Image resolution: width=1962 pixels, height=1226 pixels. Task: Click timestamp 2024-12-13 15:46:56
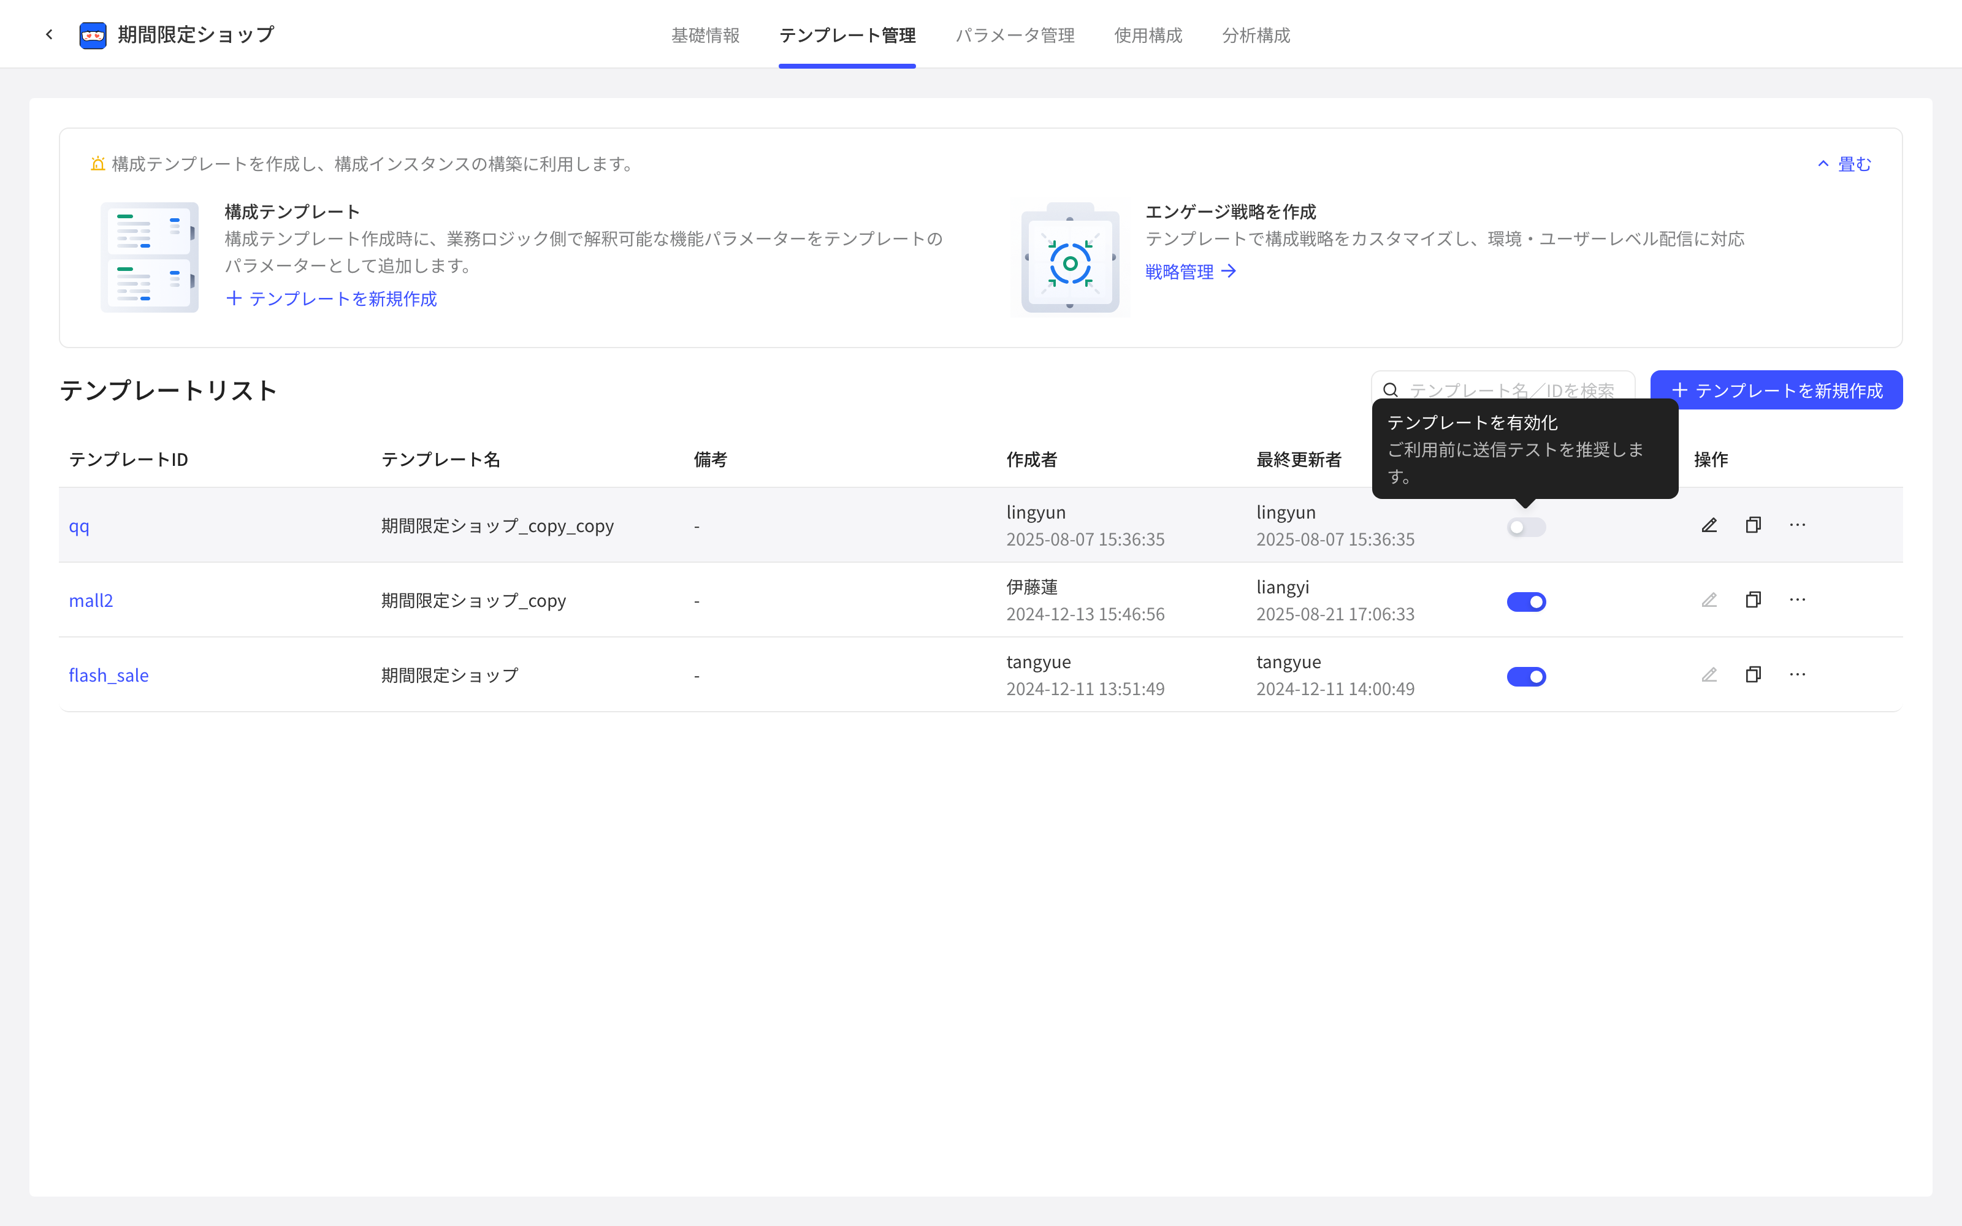(x=1086, y=615)
